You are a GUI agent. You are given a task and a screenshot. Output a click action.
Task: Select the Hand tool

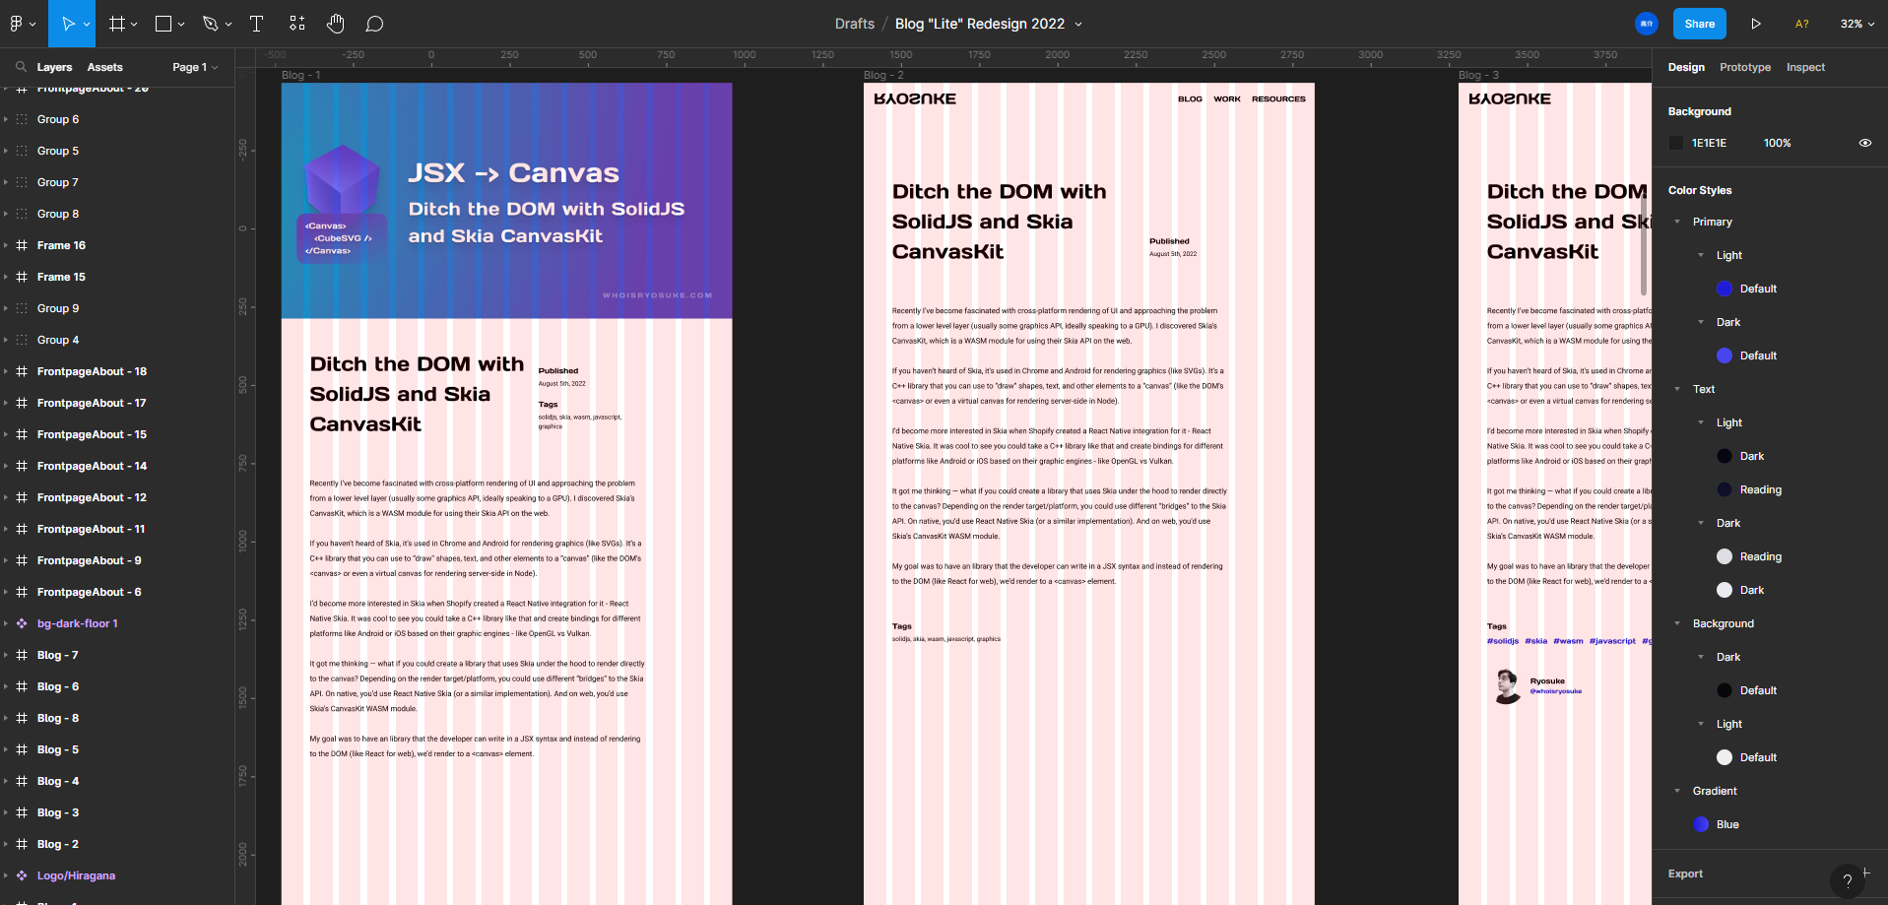pos(336,24)
